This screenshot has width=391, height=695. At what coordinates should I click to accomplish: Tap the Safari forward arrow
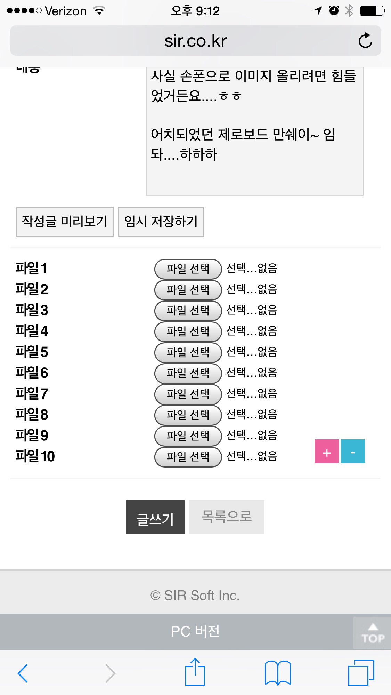(x=110, y=673)
